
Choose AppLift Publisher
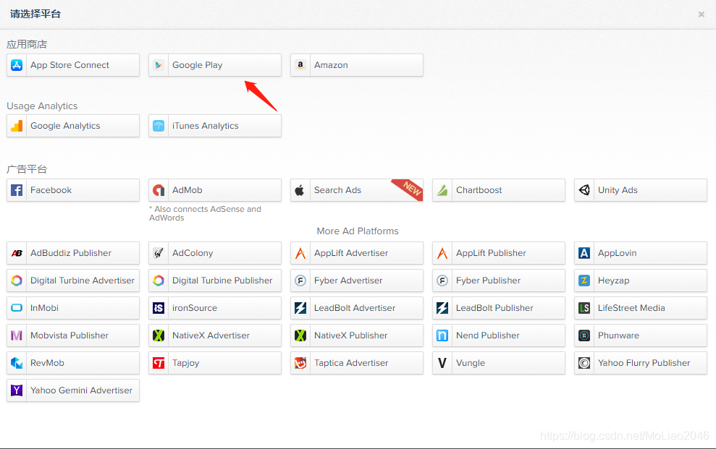(x=499, y=253)
